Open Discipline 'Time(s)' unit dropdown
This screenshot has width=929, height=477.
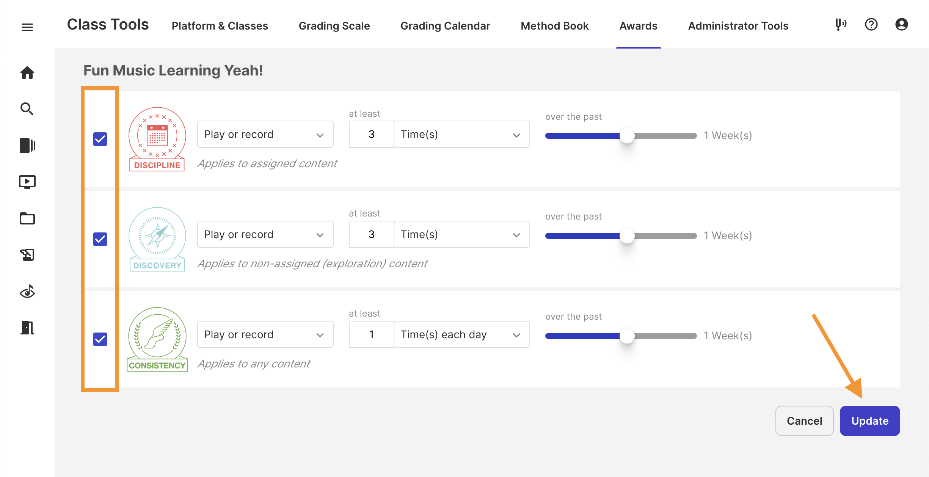pos(462,134)
